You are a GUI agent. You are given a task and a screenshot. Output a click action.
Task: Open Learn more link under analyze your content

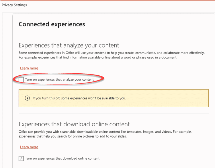[29, 68]
